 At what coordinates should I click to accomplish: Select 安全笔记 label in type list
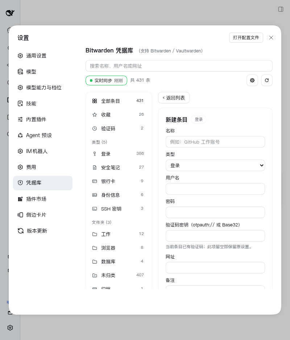111,167
